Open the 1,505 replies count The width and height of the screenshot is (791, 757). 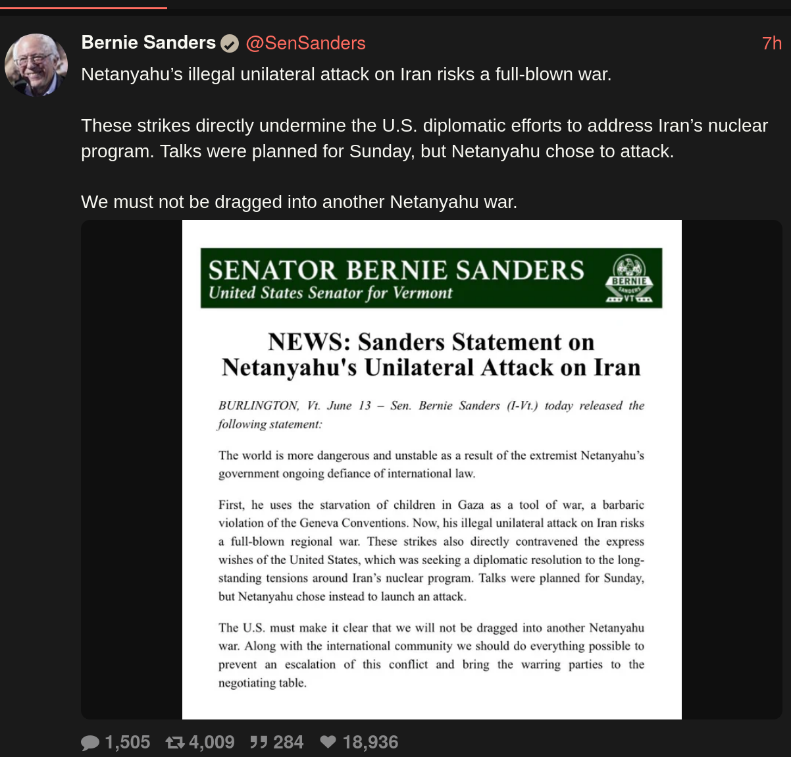click(x=128, y=743)
